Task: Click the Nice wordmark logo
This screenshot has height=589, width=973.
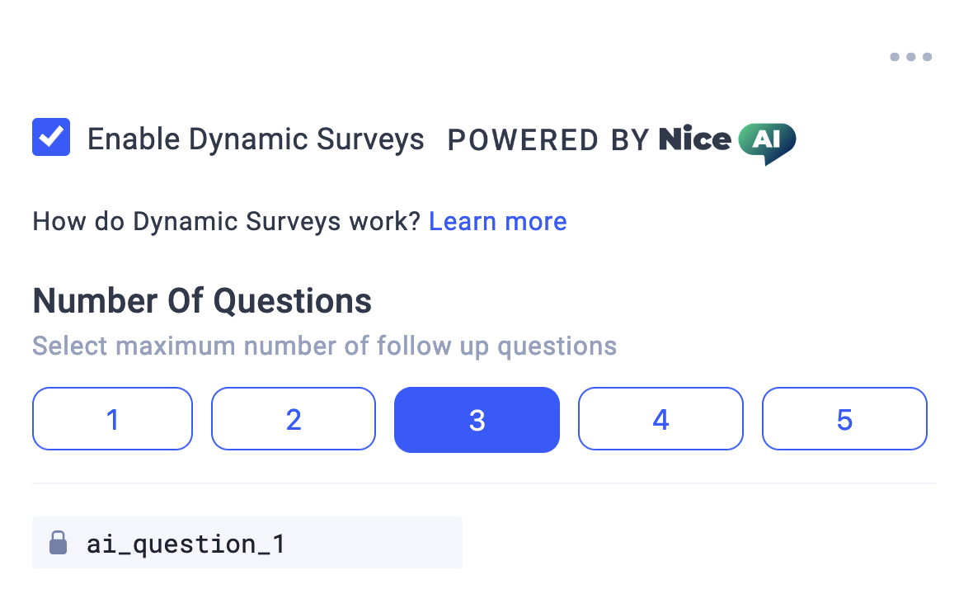Action: 694,139
